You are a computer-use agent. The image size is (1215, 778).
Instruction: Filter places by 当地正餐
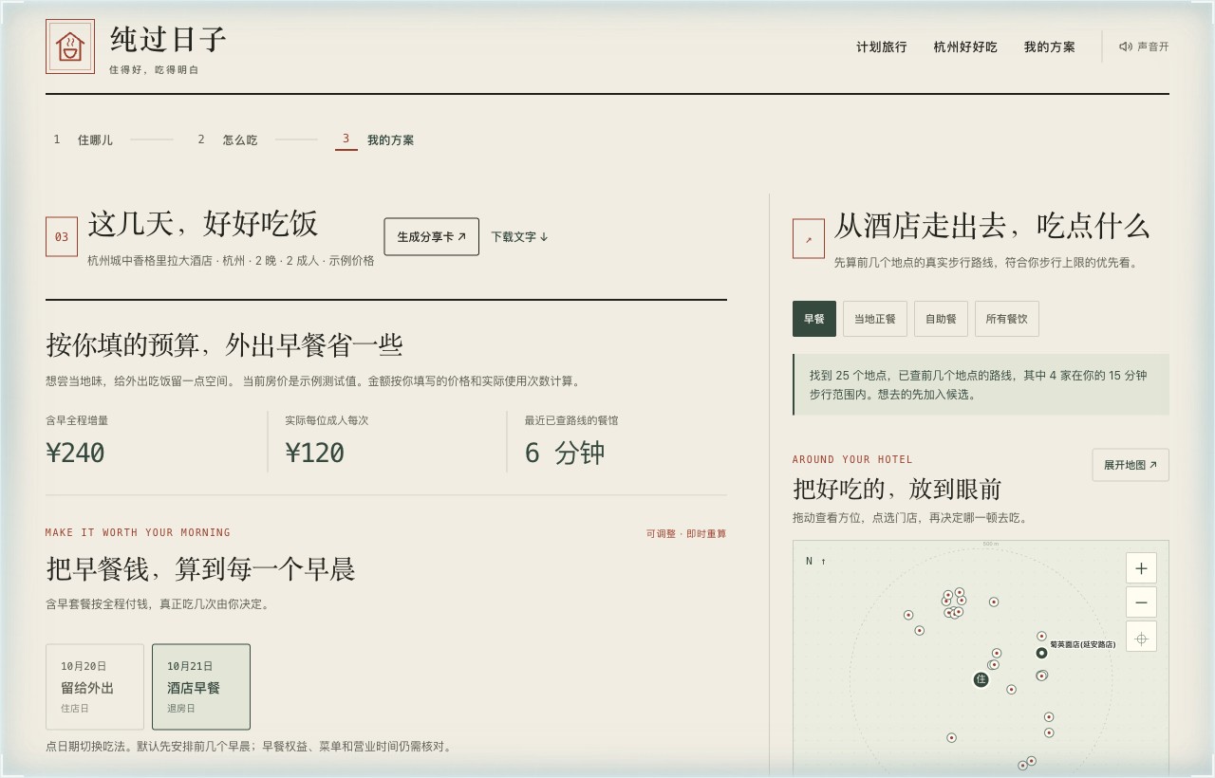[x=875, y=319]
